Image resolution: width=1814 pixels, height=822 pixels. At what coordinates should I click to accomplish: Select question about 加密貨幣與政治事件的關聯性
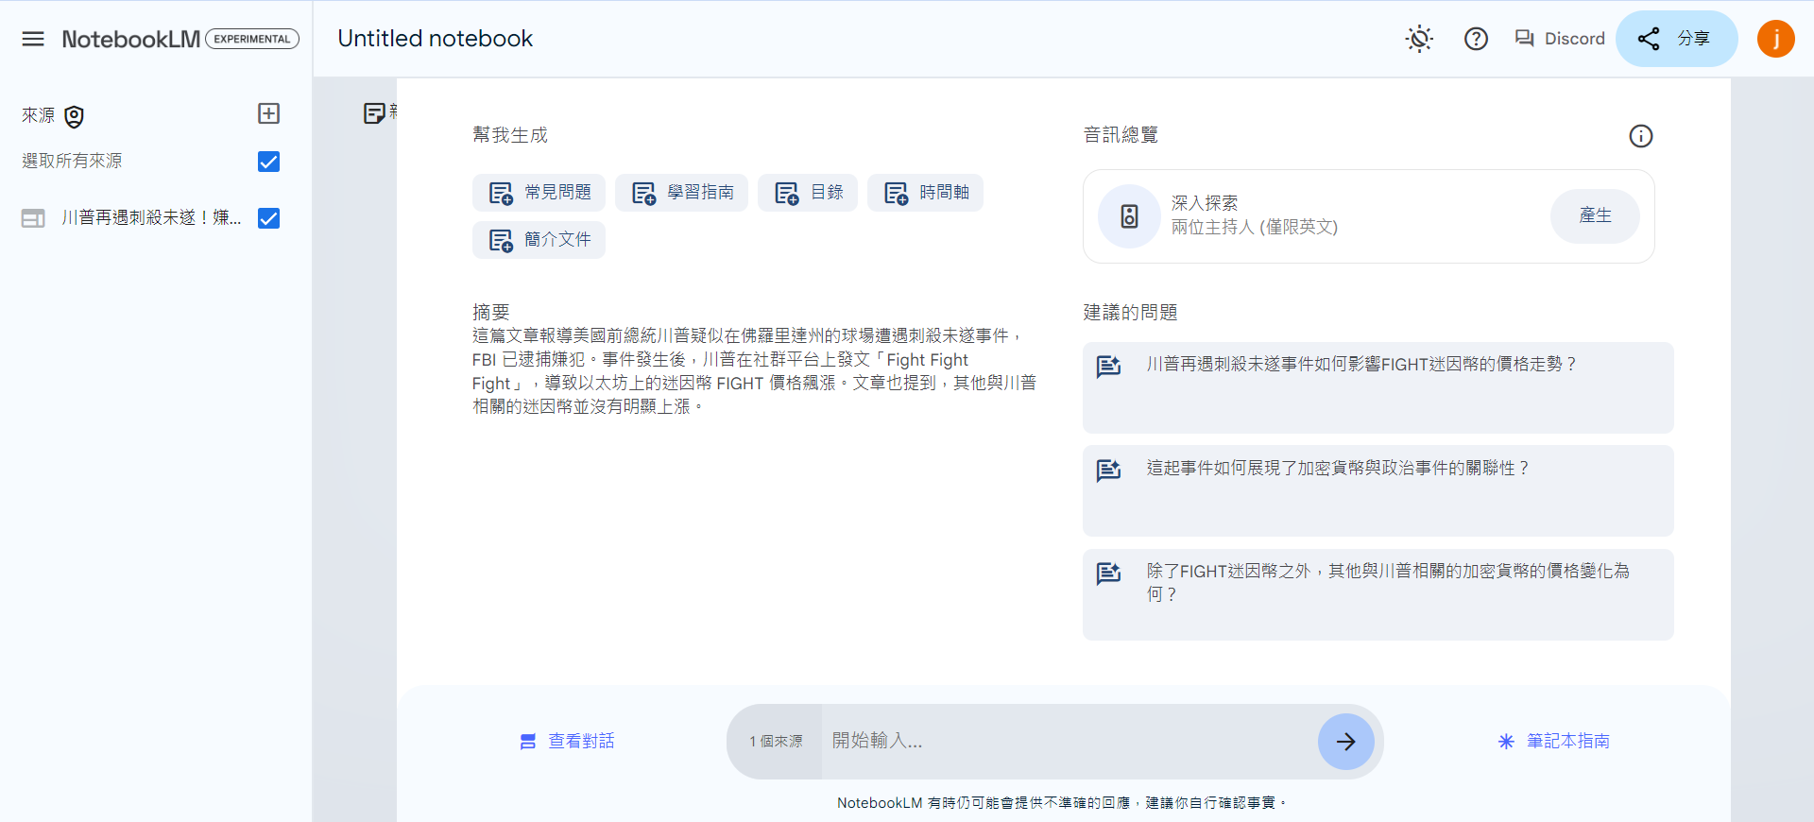(x=1378, y=491)
